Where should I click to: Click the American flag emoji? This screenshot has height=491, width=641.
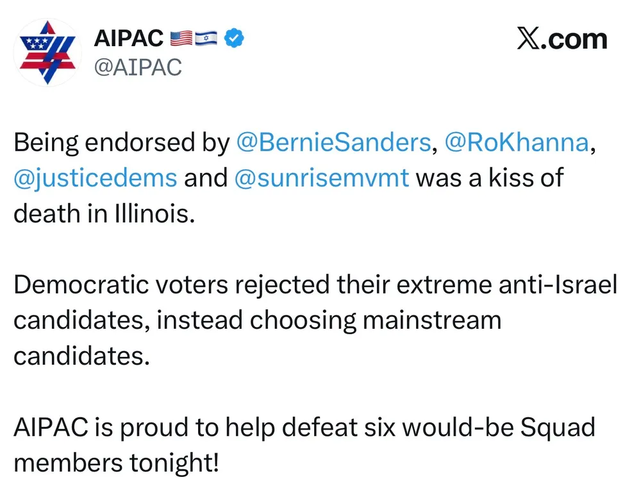click(182, 39)
